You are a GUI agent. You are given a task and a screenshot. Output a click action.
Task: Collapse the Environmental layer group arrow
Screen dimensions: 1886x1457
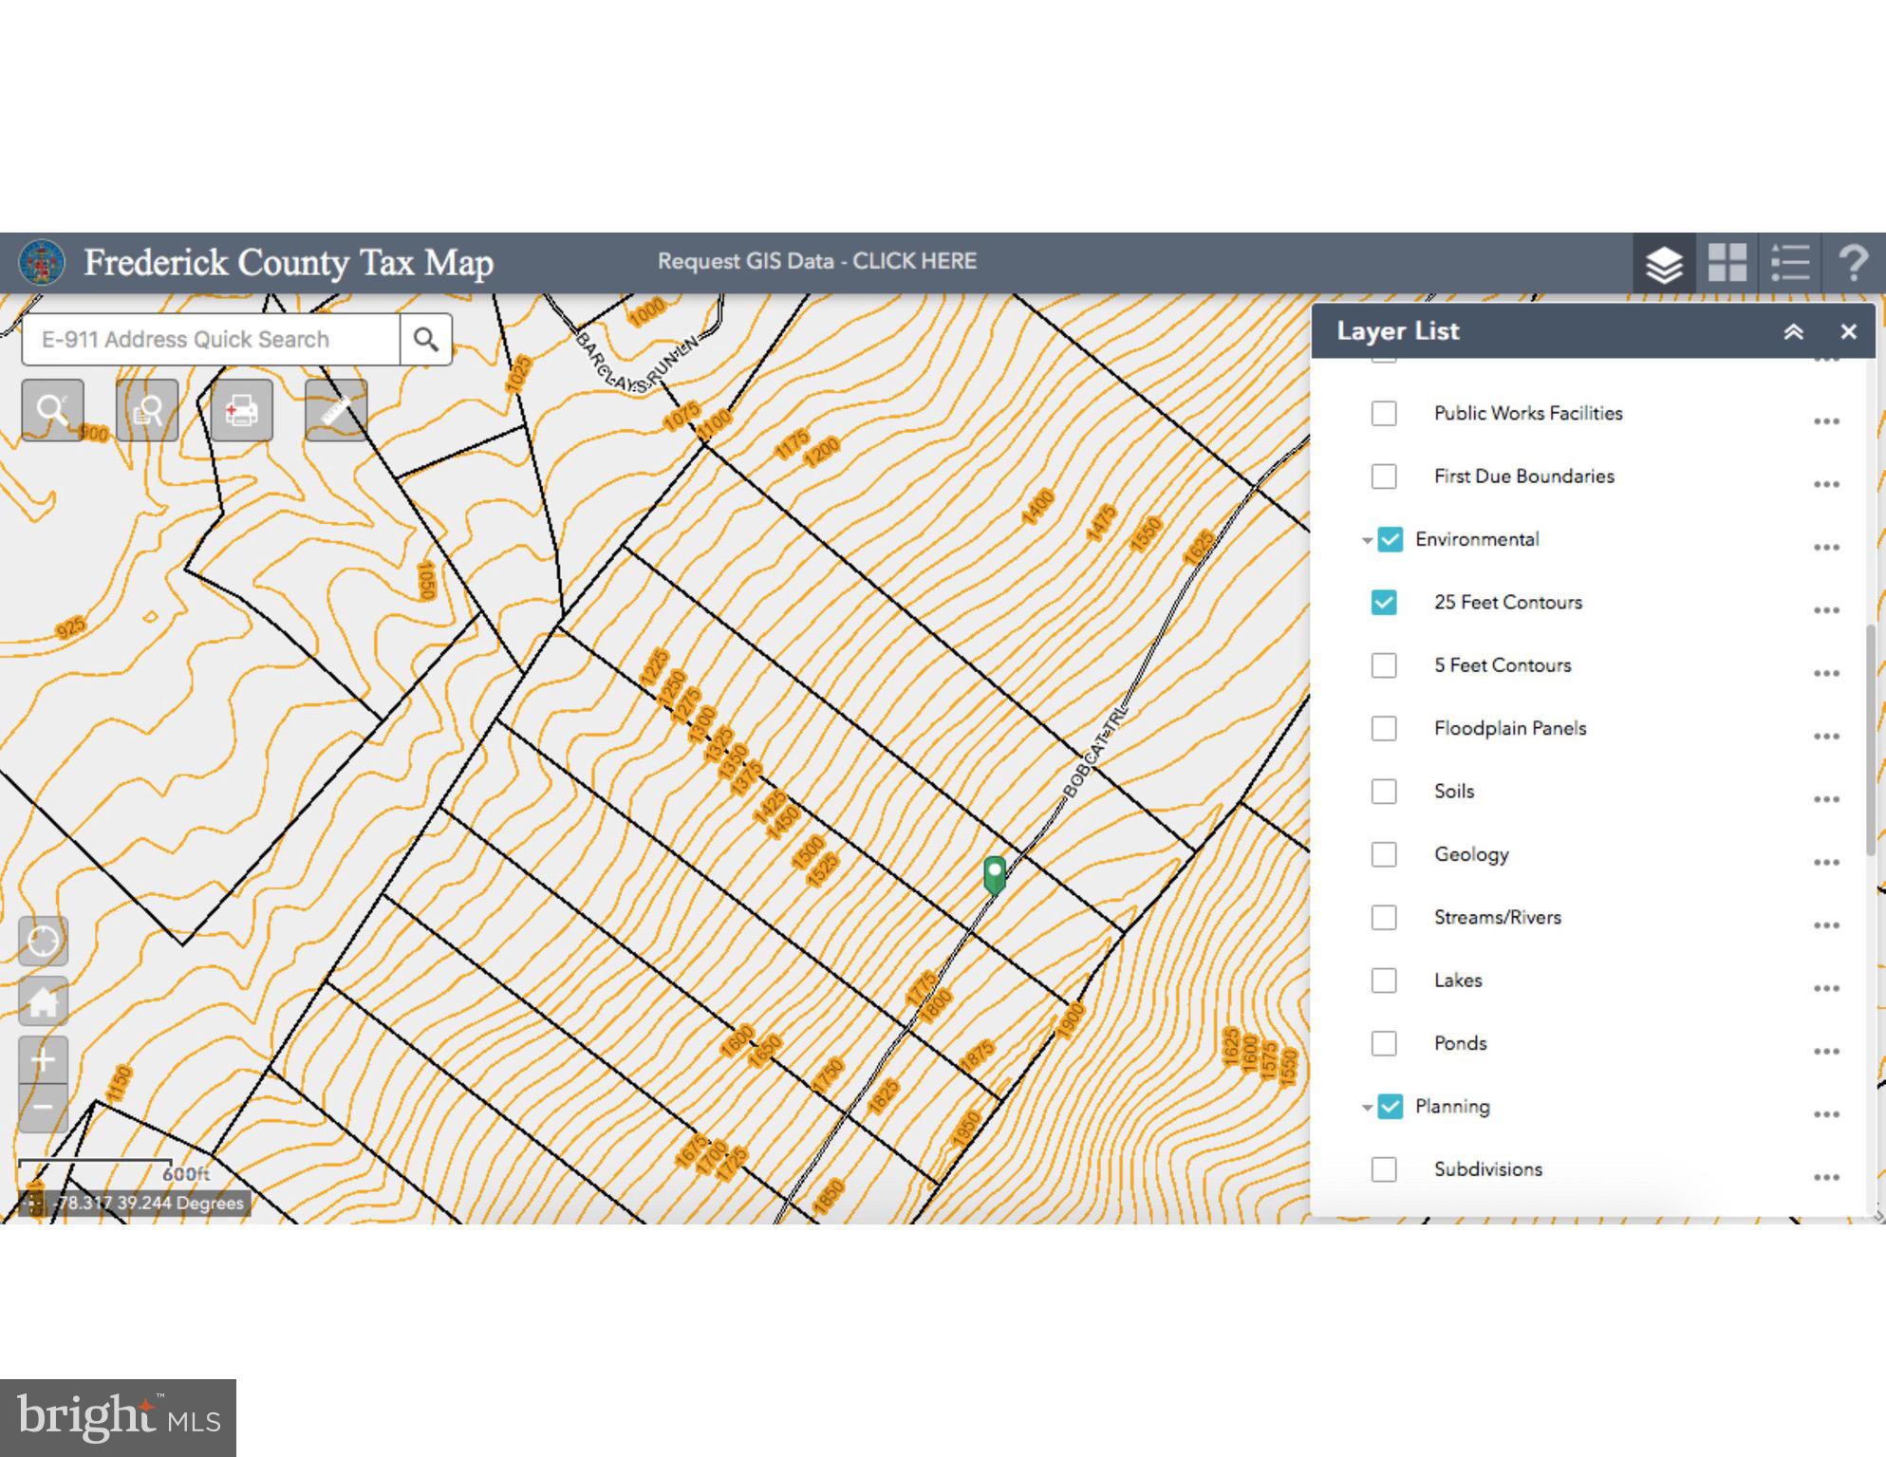pos(1367,540)
